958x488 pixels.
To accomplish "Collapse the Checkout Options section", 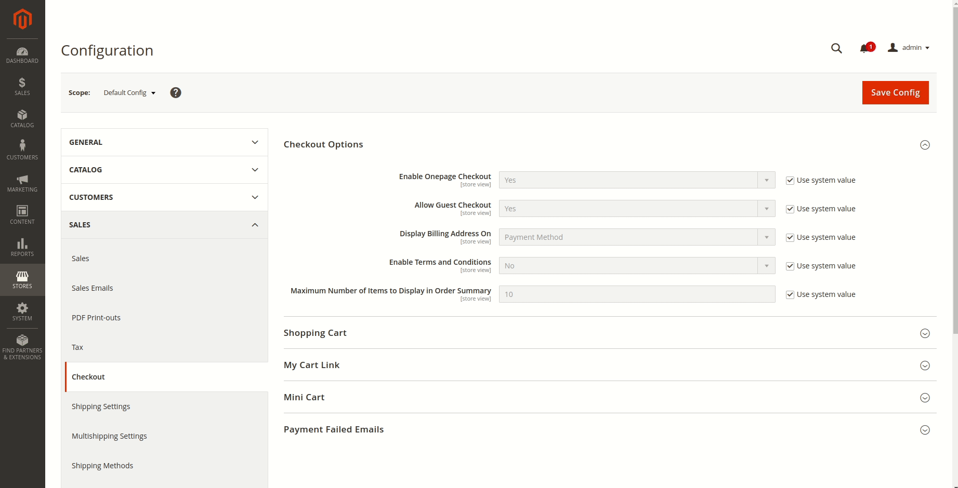I will point(925,145).
